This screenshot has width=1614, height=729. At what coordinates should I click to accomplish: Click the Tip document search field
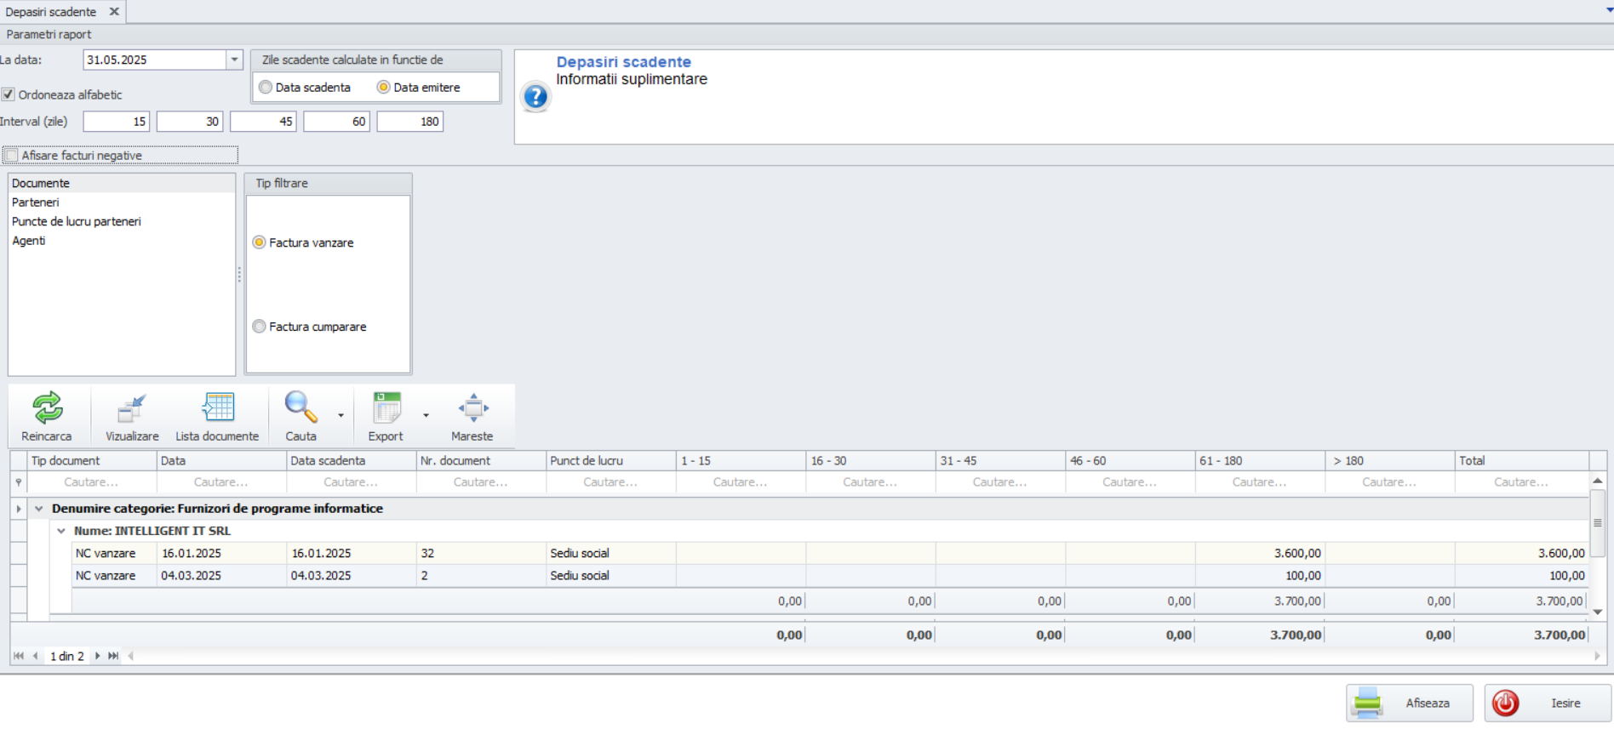[x=91, y=482]
